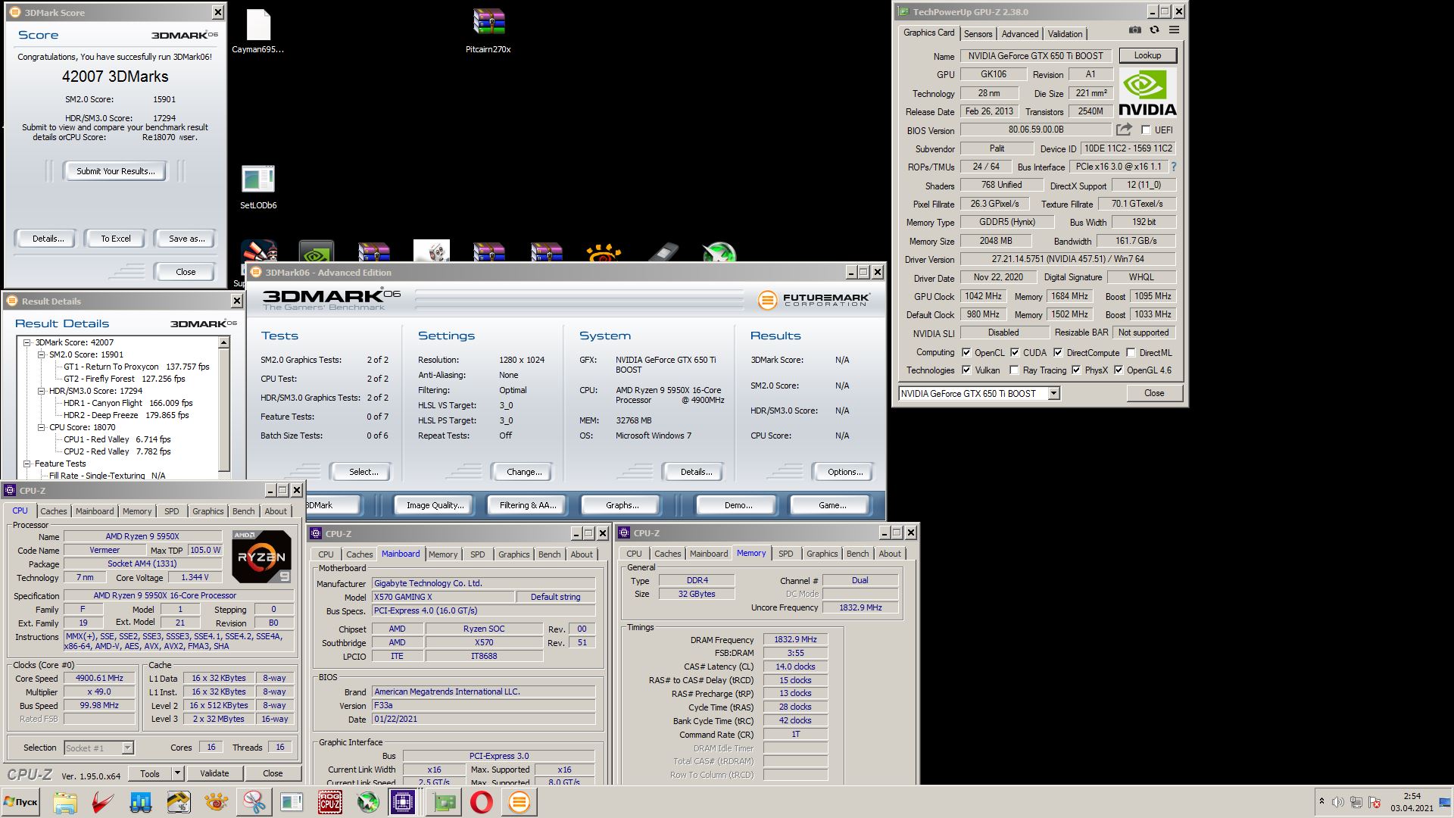Click the BIOS export arrow icon in GPU-Z

point(1124,130)
